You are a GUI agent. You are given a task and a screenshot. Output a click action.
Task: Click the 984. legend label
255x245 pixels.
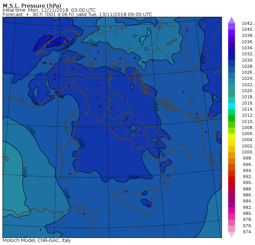(x=248, y=201)
